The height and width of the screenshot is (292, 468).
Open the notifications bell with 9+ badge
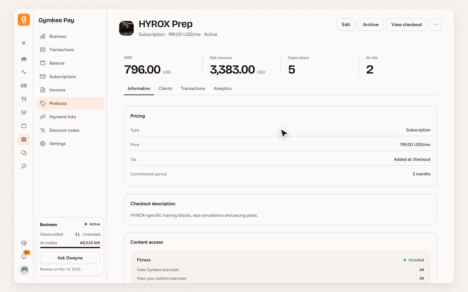click(24, 256)
